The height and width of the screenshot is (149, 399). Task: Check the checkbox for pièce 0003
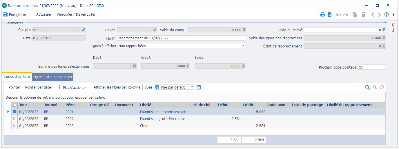point(15,126)
